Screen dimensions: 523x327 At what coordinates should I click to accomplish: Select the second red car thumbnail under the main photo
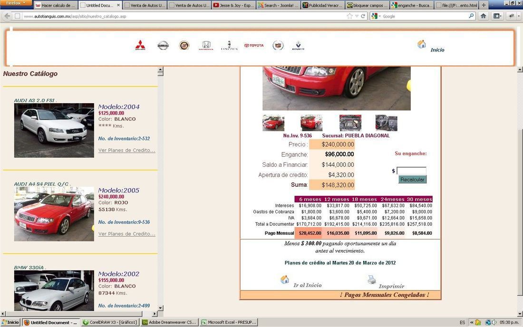pyautogui.click(x=311, y=123)
